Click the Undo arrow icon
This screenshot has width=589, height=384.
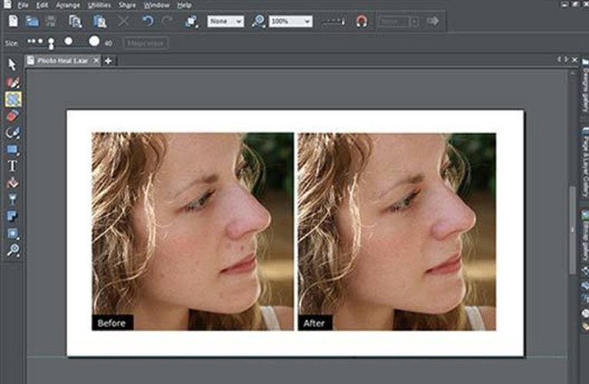click(148, 22)
